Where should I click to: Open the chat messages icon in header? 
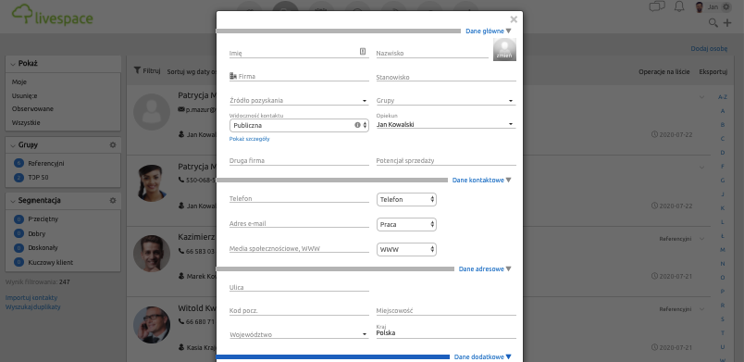(x=657, y=6)
